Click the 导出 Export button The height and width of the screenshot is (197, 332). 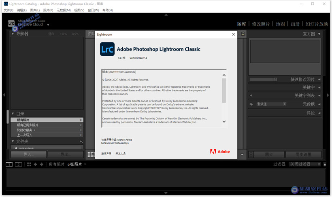66,155
